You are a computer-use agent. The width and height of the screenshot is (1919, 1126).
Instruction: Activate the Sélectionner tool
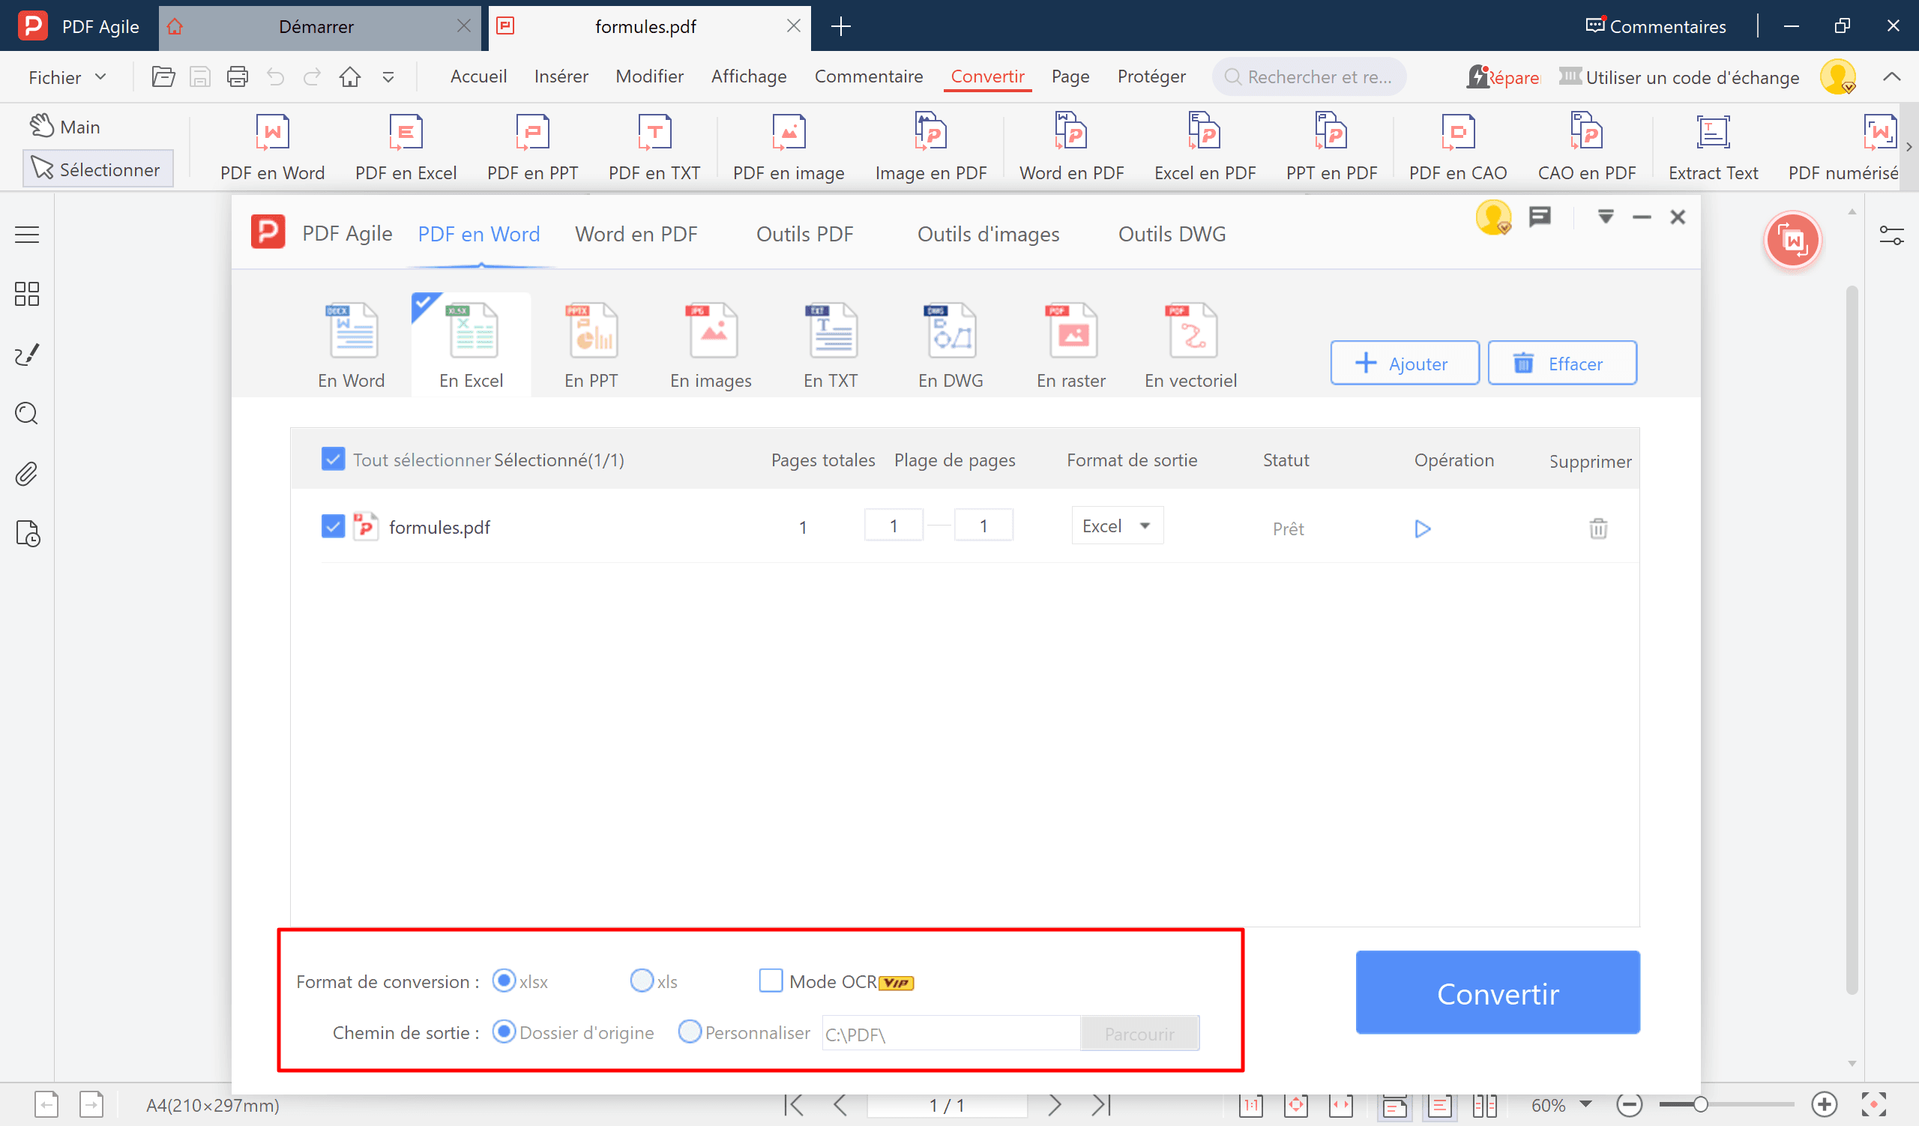pos(97,169)
